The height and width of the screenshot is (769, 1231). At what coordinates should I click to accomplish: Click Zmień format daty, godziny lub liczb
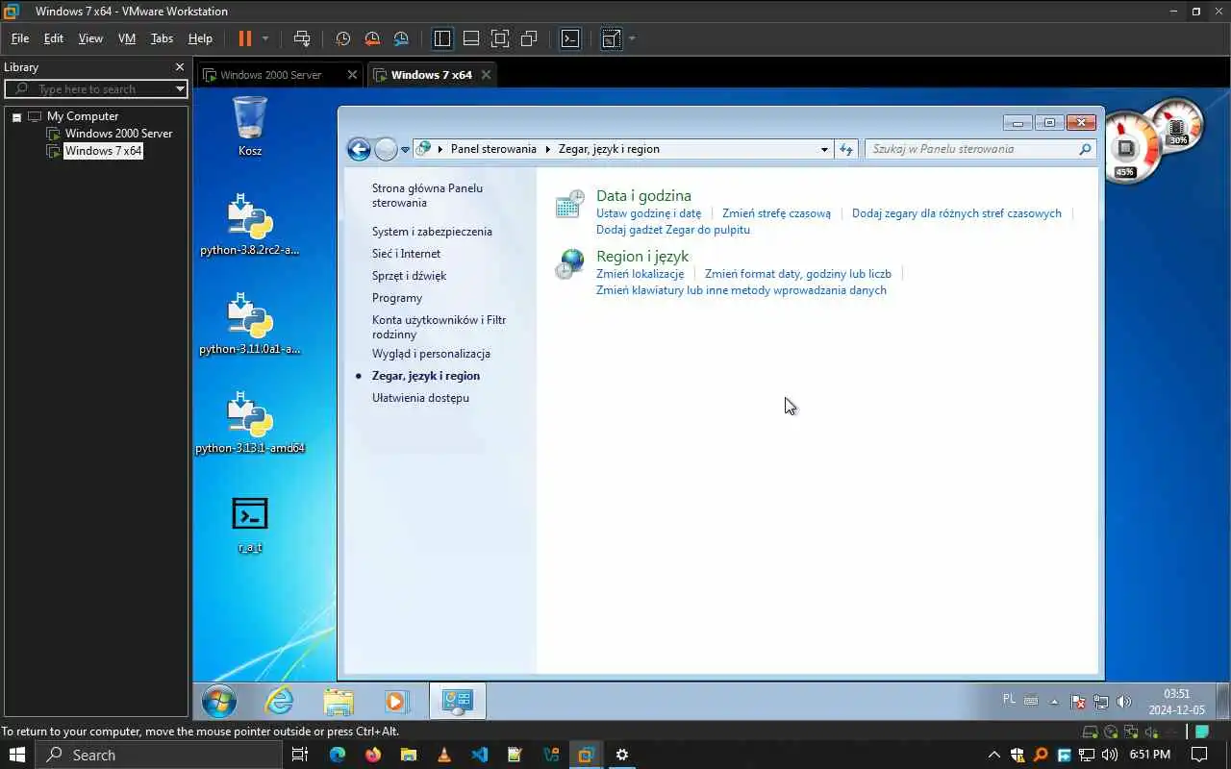(x=798, y=274)
